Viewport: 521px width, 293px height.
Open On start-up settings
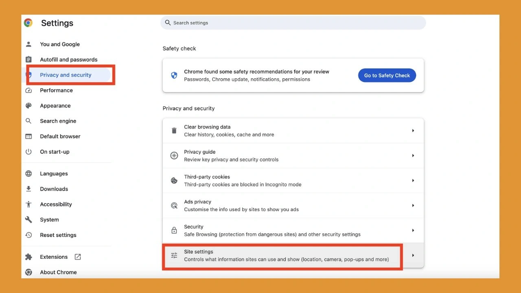[55, 152]
